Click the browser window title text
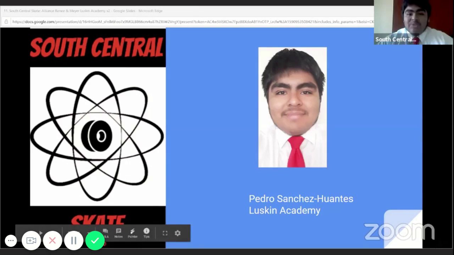The image size is (454, 255). point(83,11)
